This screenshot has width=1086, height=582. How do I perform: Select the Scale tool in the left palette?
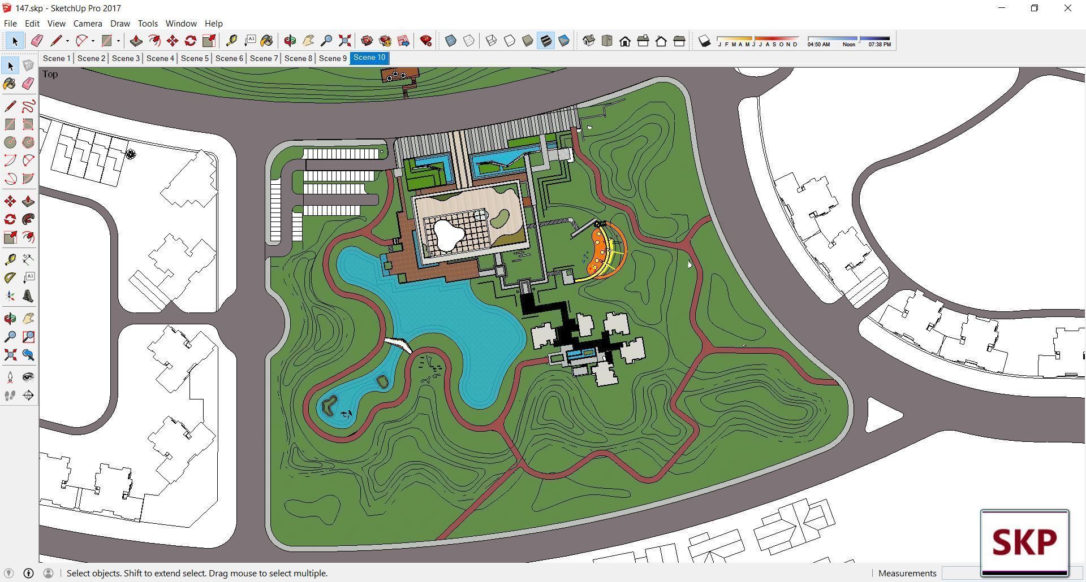point(10,237)
